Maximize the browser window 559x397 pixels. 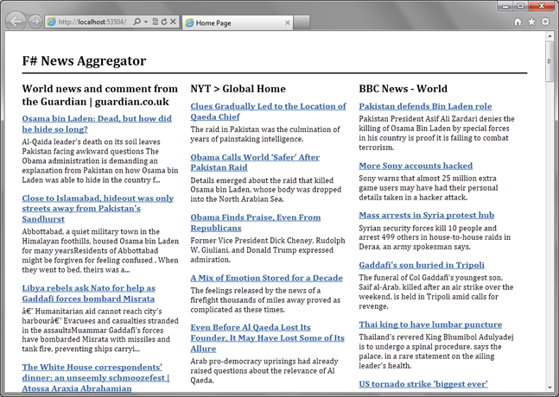point(521,6)
